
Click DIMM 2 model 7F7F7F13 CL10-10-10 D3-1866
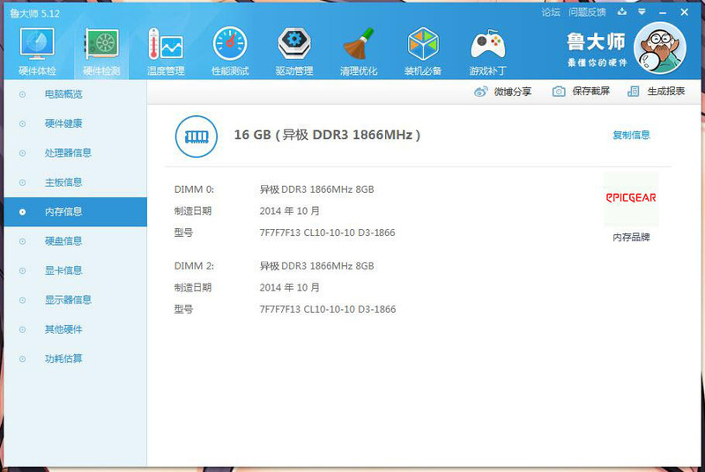328,309
